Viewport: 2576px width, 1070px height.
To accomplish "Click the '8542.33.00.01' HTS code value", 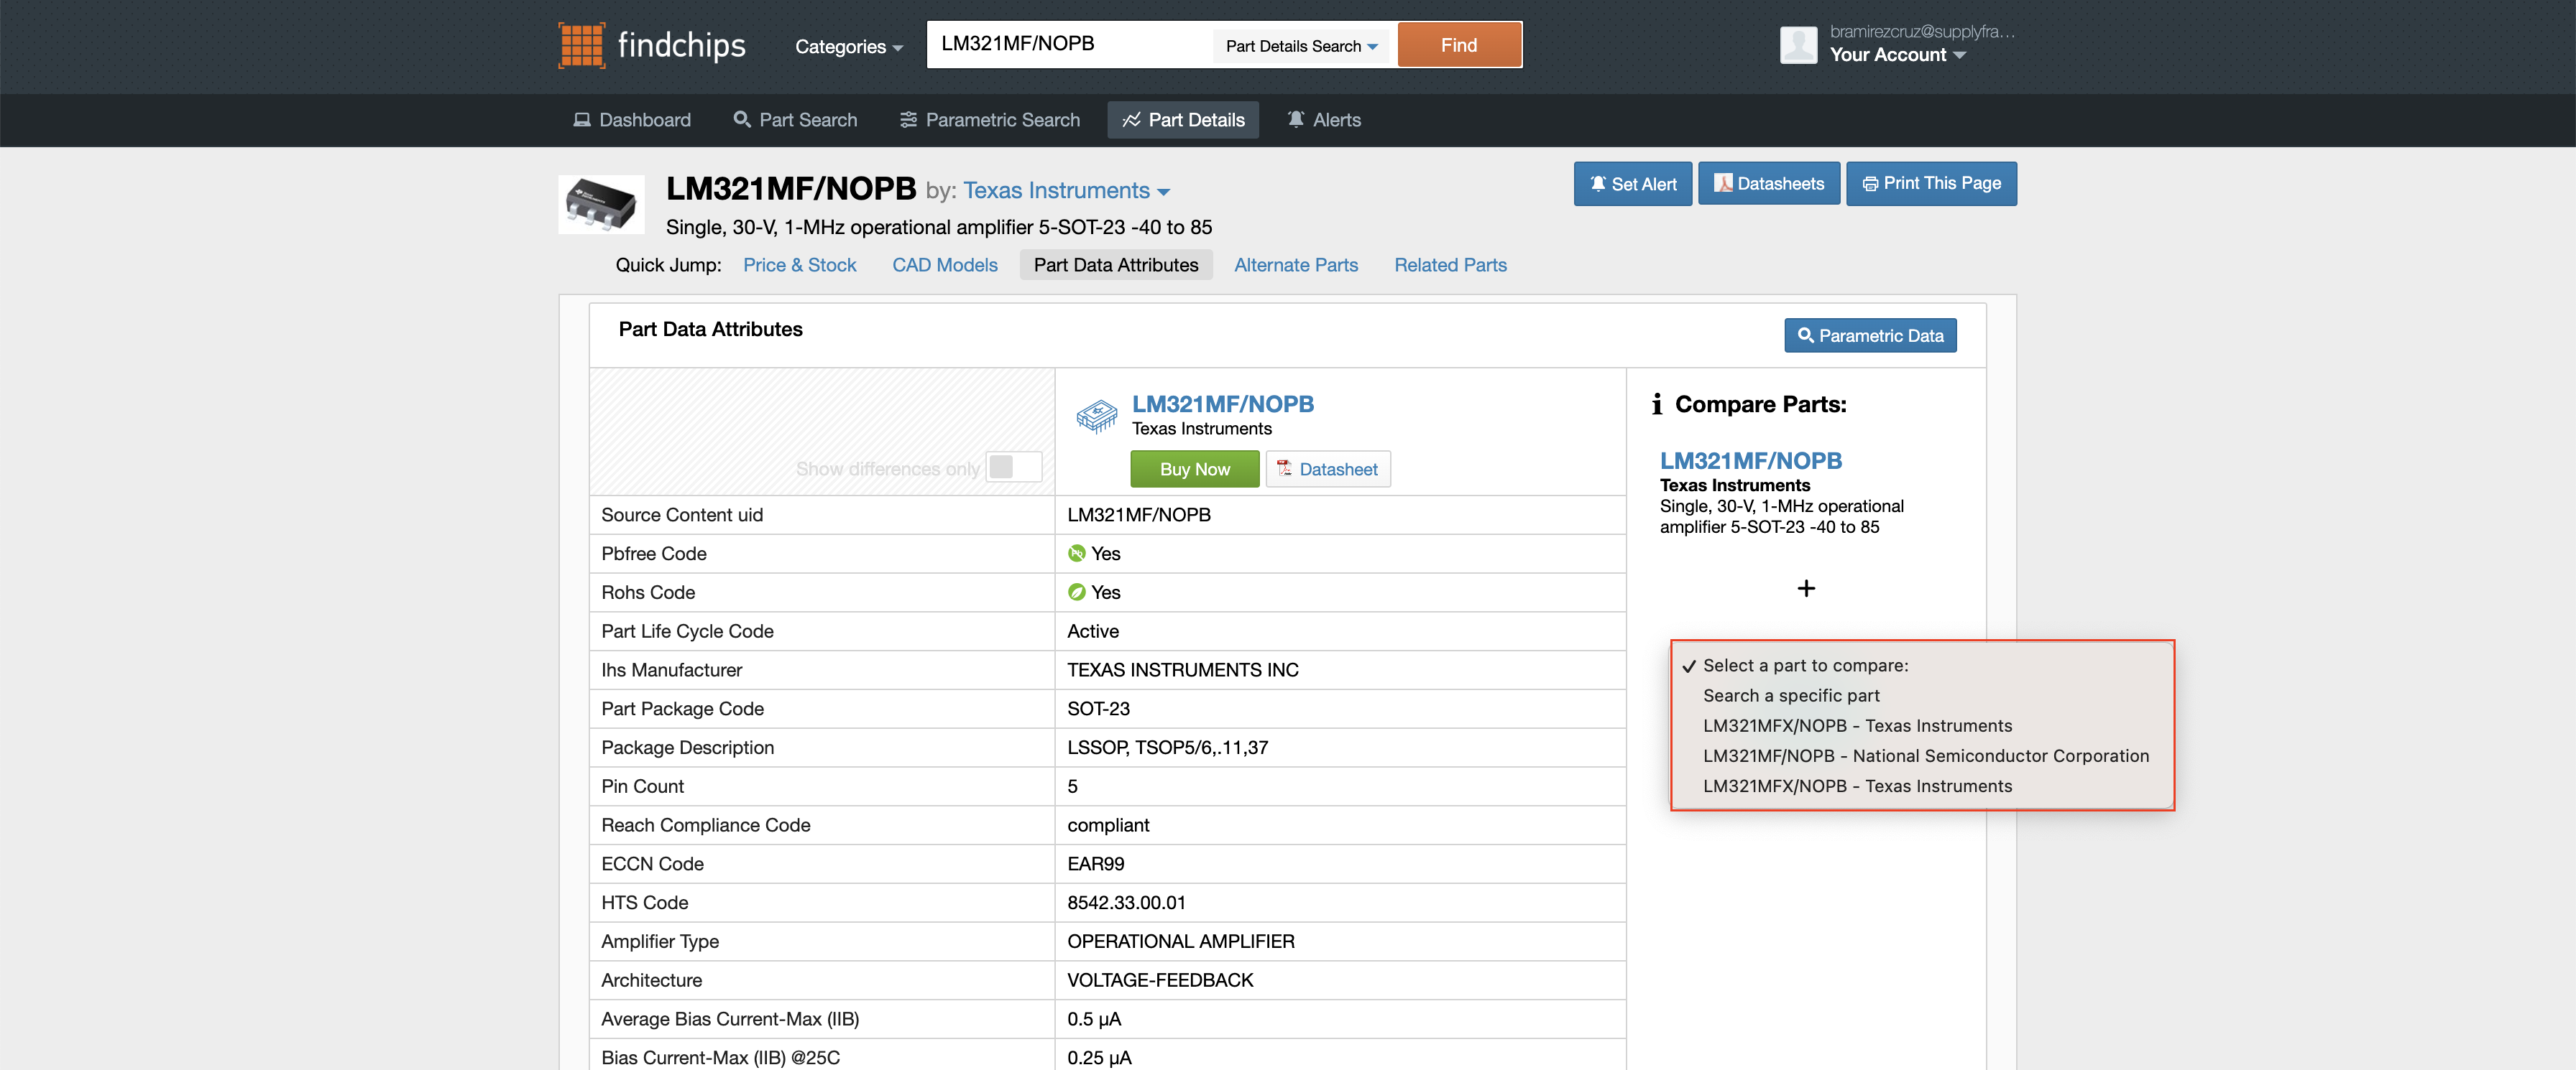I will (1126, 903).
